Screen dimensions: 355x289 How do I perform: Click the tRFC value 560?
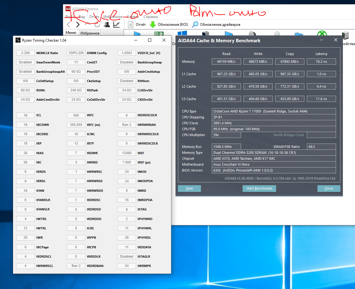coord(76,115)
